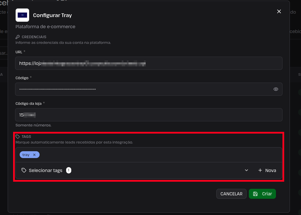Click the Configurar Tray title
This screenshot has width=301, height=215.
coord(52,15)
